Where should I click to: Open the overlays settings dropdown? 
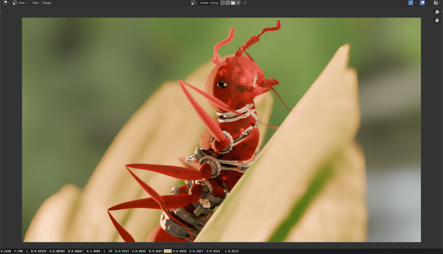click(427, 3)
